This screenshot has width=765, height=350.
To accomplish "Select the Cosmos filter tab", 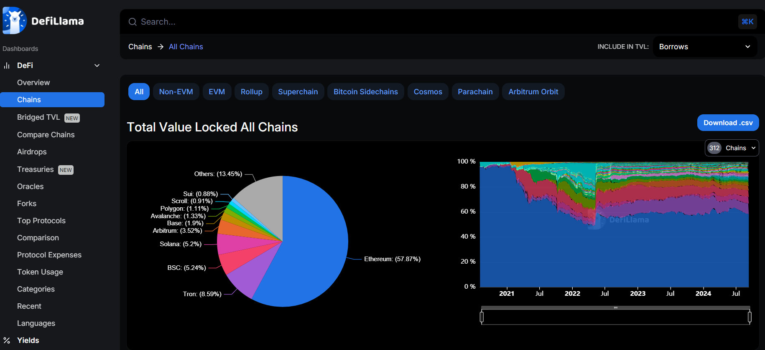I will pos(428,92).
